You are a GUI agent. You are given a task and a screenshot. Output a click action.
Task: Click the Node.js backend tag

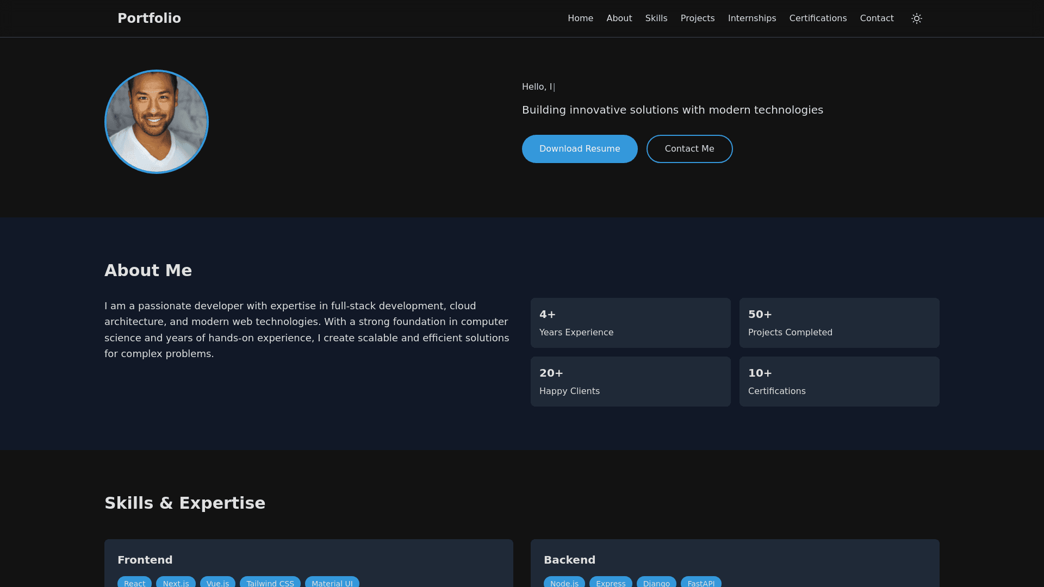564,582
